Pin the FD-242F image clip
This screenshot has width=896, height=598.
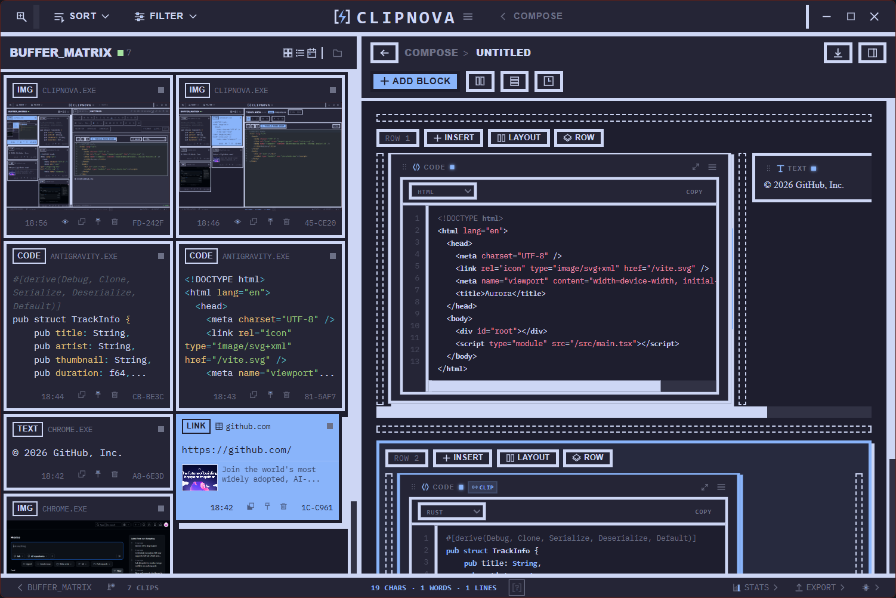(x=98, y=222)
